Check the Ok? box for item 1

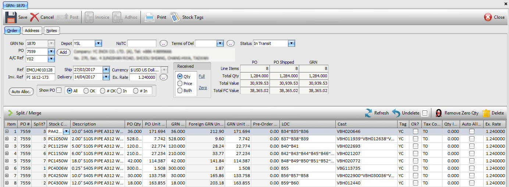tap(415, 131)
